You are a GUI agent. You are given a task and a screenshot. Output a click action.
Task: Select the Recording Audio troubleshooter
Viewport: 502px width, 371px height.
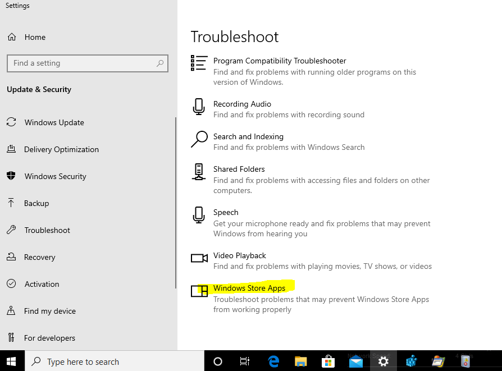pyautogui.click(x=243, y=104)
